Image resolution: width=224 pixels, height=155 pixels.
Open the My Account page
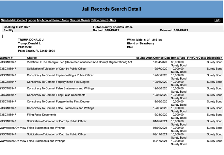(44, 20)
